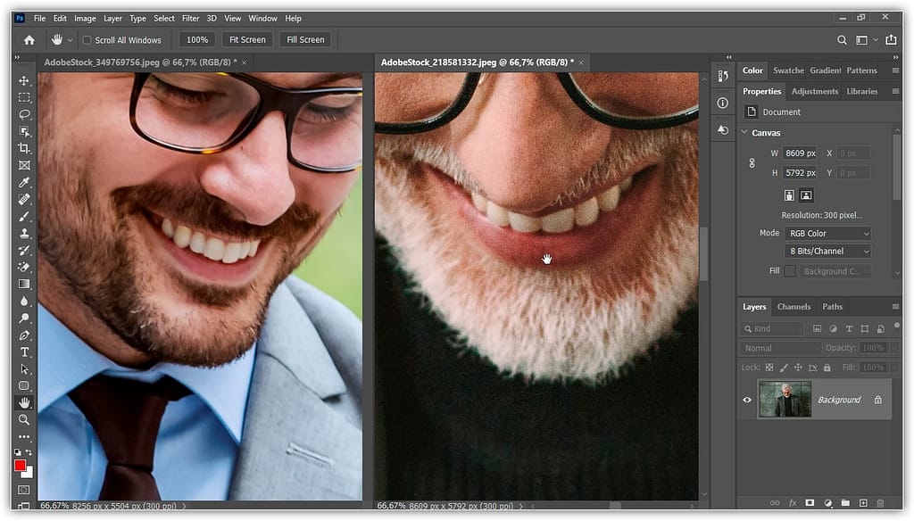914x521 pixels.
Task: Switch to the Channels tab
Action: coord(794,307)
